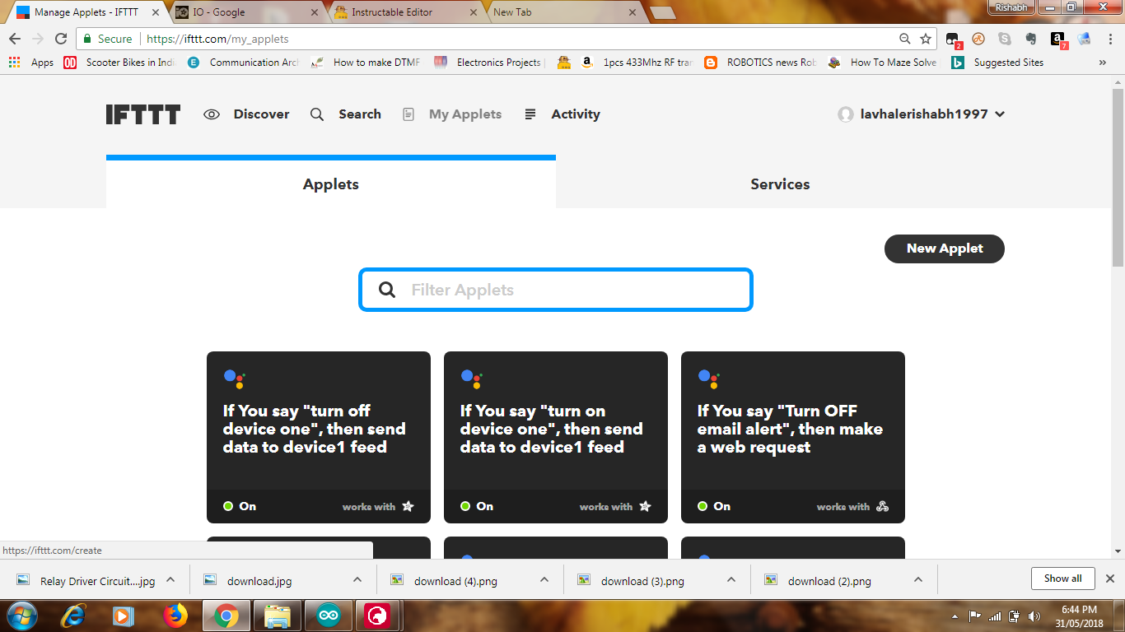Select the Manage Applets - IFTTT browser tab
Image resolution: width=1125 pixels, height=632 pixels.
[87, 12]
